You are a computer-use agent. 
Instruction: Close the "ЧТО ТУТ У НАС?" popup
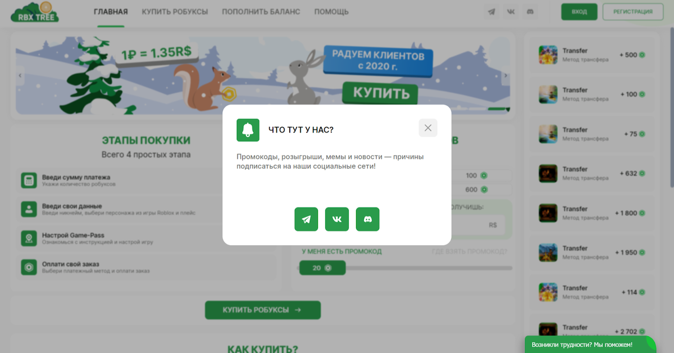pyautogui.click(x=428, y=128)
